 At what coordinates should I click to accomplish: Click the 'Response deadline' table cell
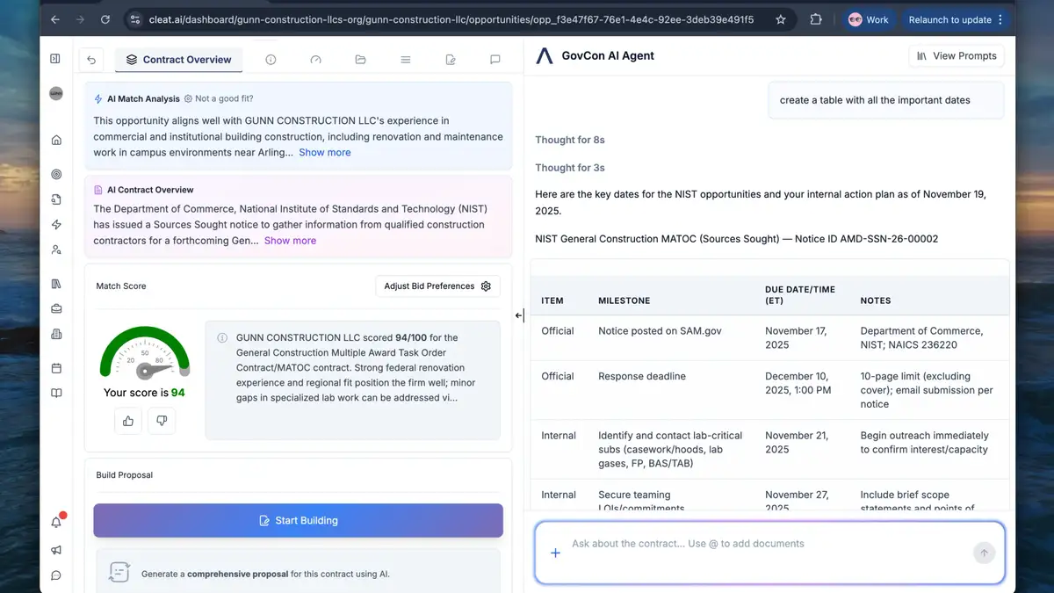pos(642,376)
